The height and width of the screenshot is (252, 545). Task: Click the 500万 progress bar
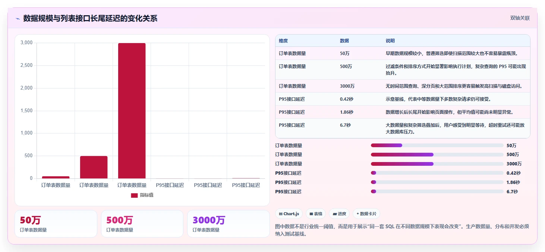pyautogui.click(x=437, y=154)
